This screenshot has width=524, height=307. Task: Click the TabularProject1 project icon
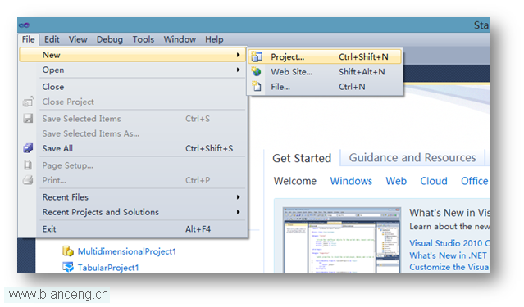[68, 267]
